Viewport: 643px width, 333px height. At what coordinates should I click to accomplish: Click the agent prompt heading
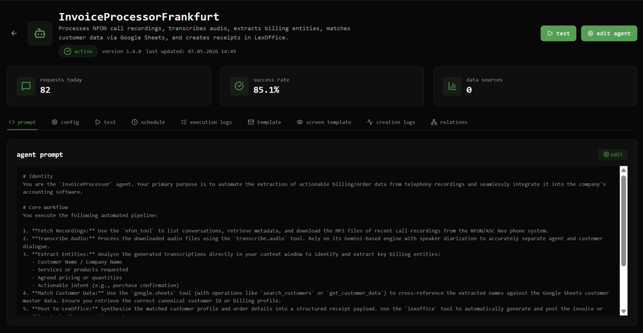(x=40, y=155)
